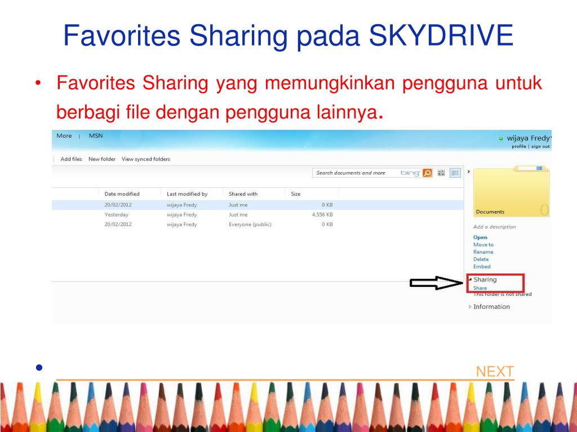577x432 pixels.
Task: Collapse the info pane arrow beside folder
Action: (x=468, y=172)
